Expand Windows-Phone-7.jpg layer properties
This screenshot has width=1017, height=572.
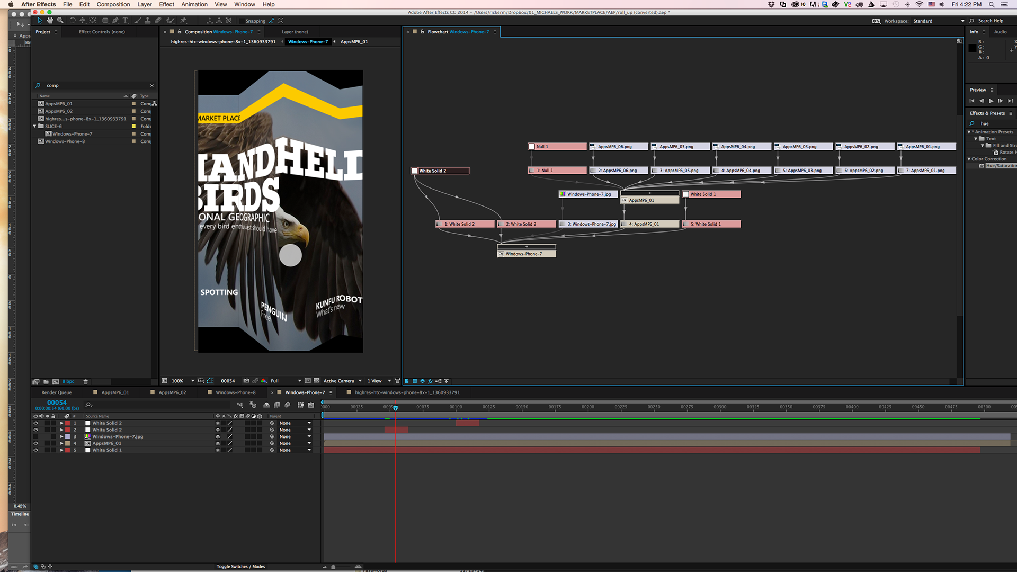coord(62,437)
